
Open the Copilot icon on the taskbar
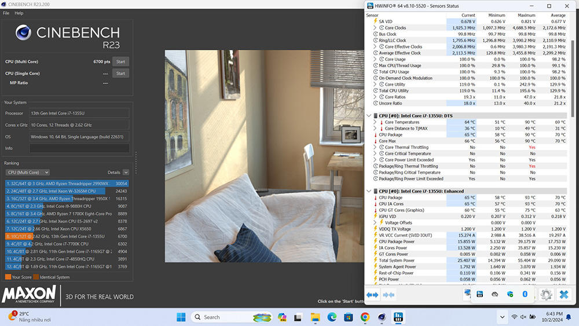click(x=282, y=317)
